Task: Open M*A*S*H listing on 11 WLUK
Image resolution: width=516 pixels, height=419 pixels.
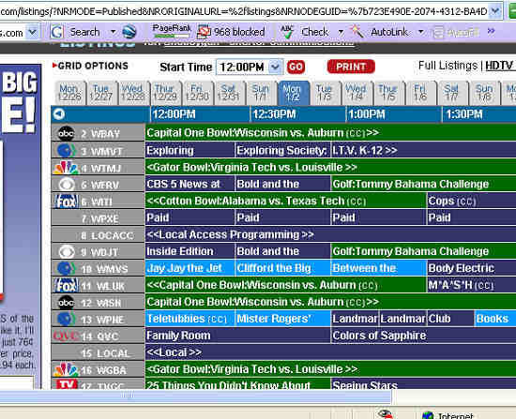Action: coord(471,285)
